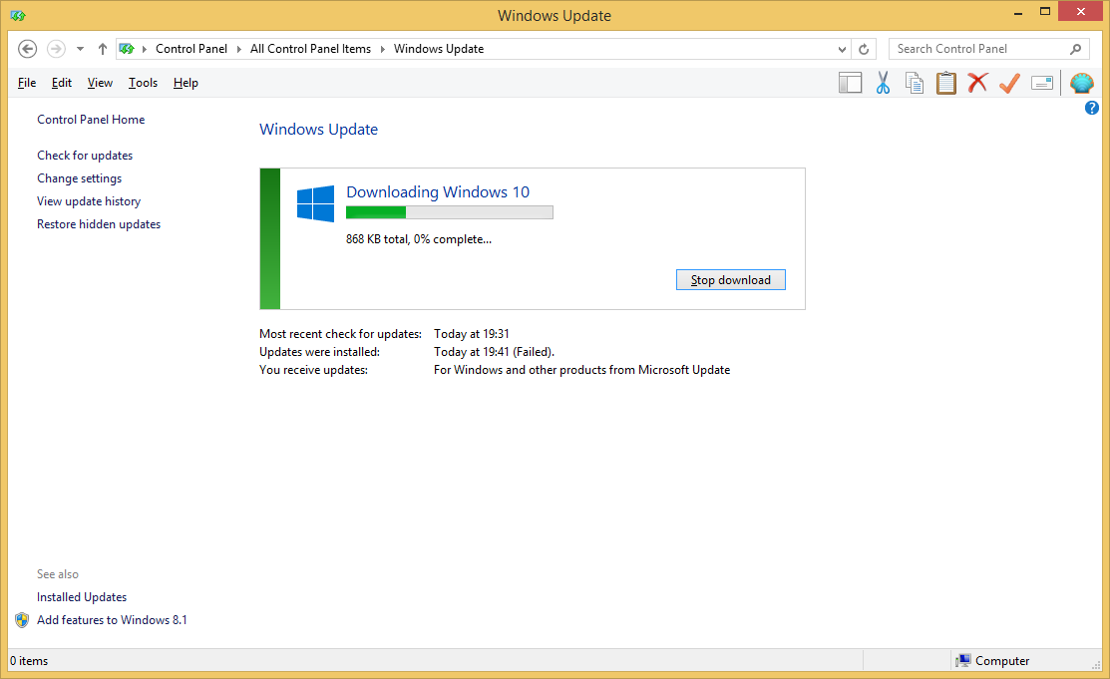Click the Windows Update address bar icon
The width and height of the screenshot is (1110, 679).
(127, 49)
